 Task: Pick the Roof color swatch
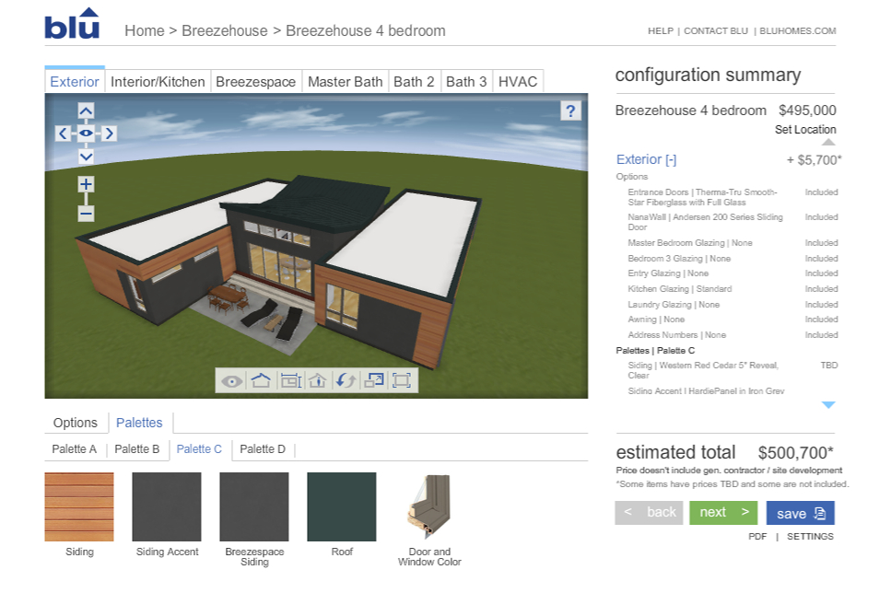[342, 507]
